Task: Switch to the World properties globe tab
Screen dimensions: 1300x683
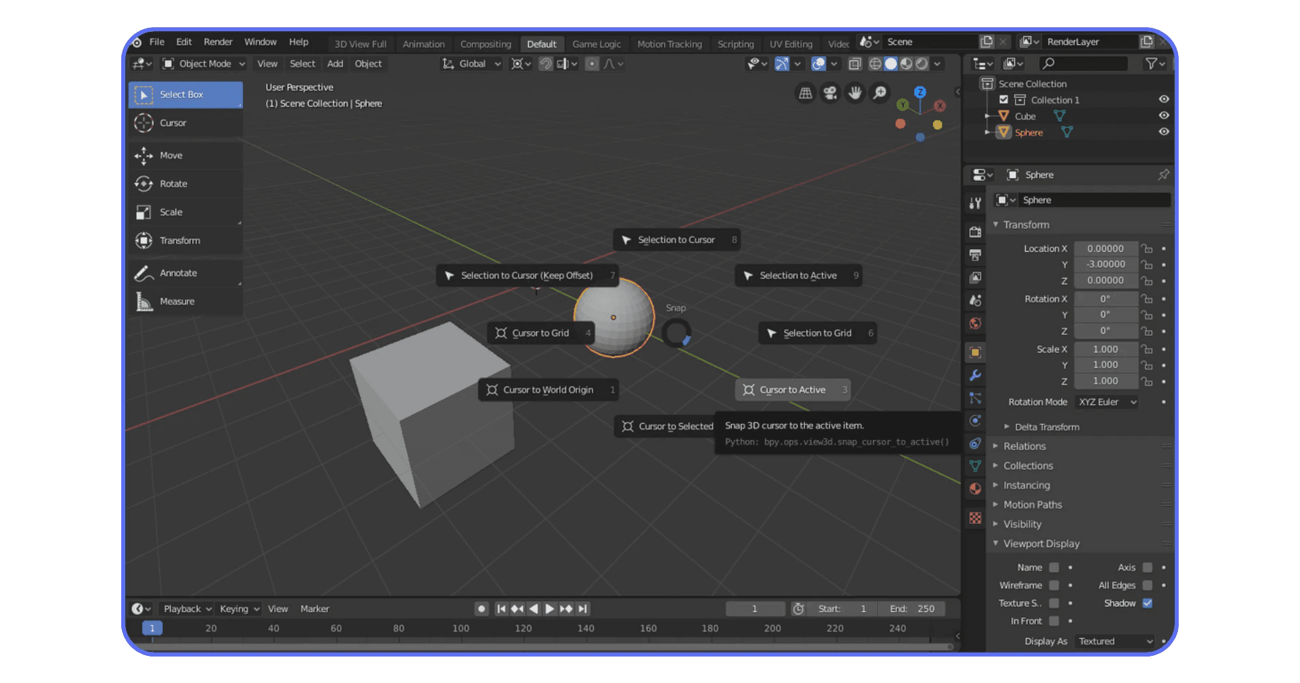Action: pyautogui.click(x=975, y=324)
